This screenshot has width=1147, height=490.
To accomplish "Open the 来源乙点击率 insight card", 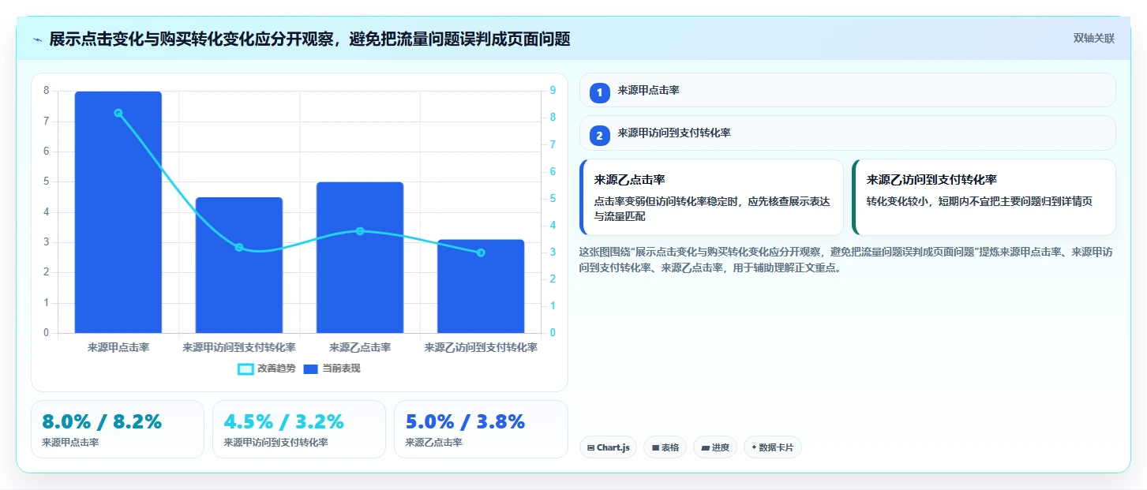I will 711,197.
